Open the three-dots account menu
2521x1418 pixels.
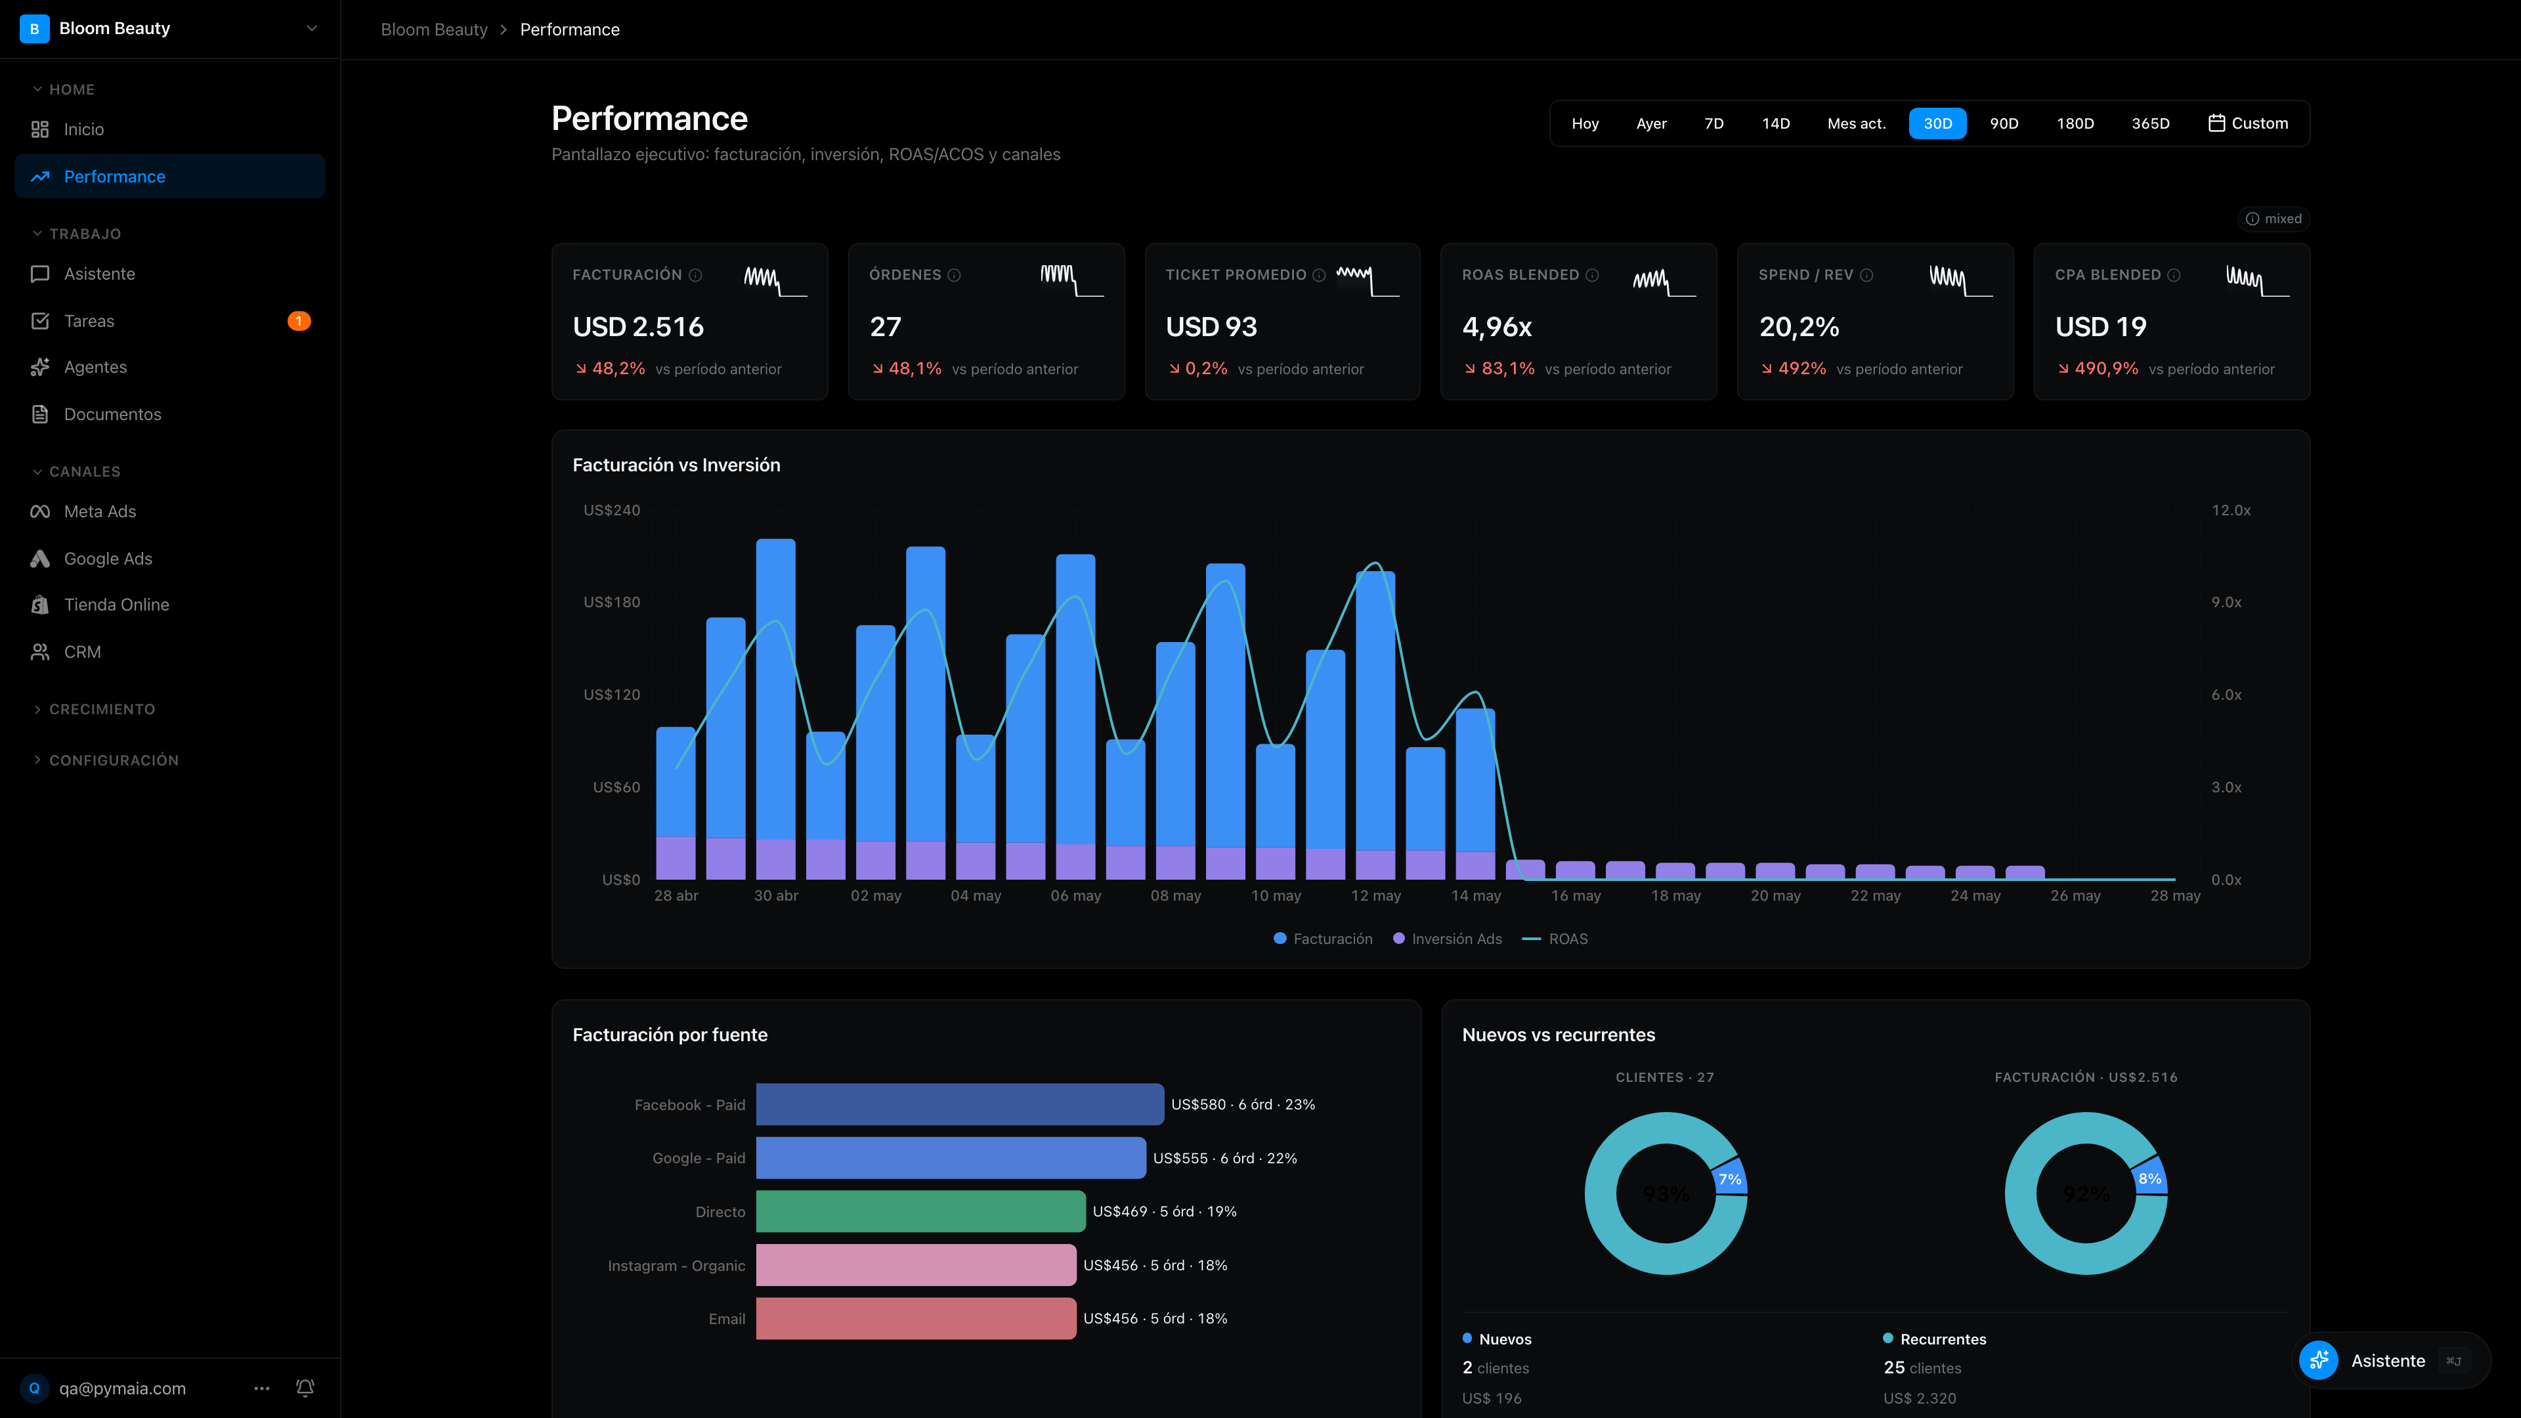(261, 1388)
